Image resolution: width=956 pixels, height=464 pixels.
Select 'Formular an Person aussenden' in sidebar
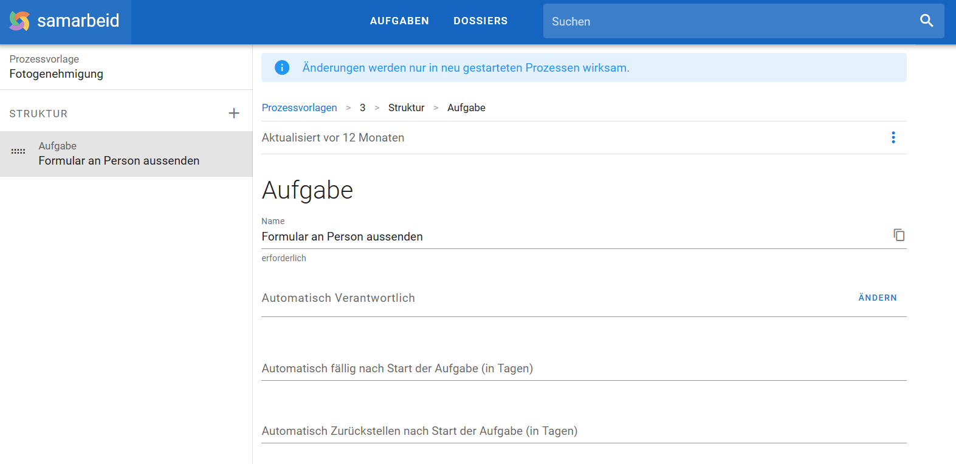click(126, 154)
